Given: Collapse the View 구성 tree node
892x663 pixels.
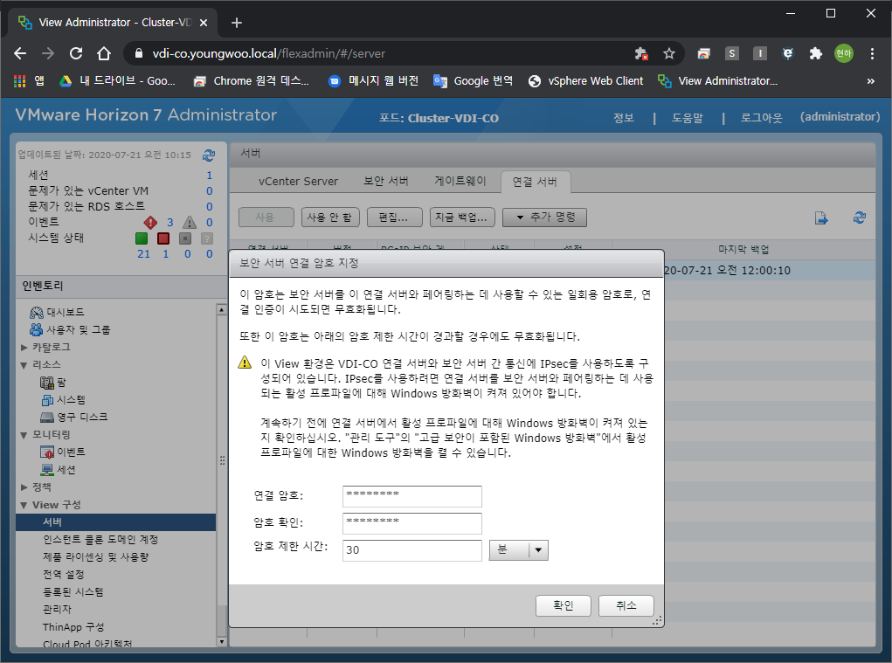Looking at the screenshot, I should coord(24,505).
